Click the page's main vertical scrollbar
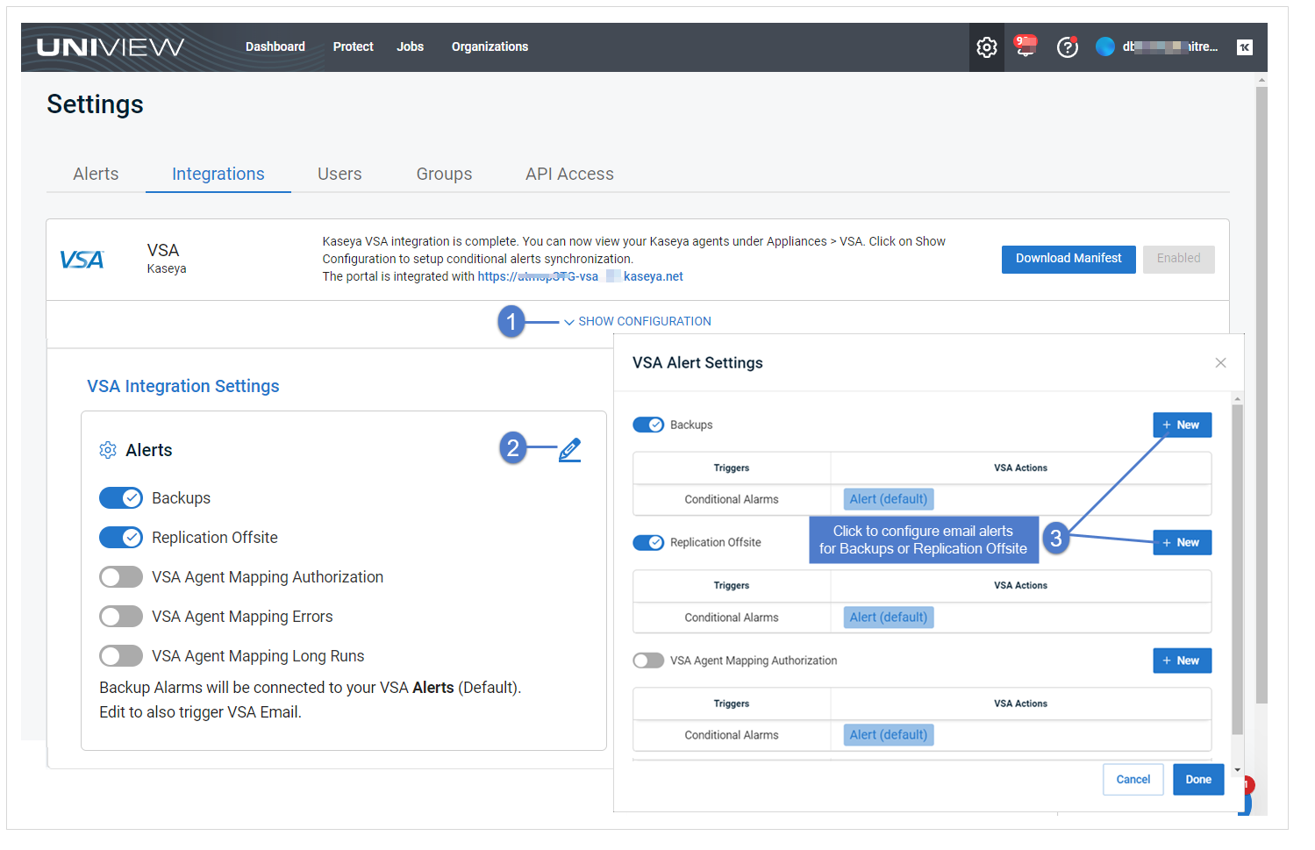 [1261, 395]
